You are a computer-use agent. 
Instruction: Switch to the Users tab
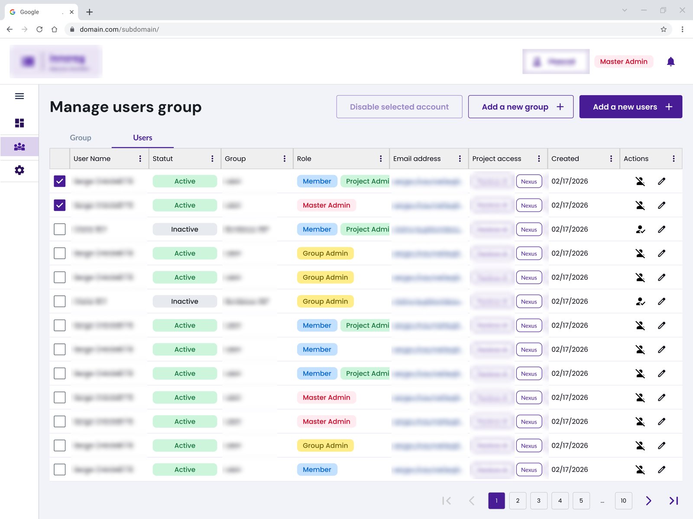click(142, 138)
